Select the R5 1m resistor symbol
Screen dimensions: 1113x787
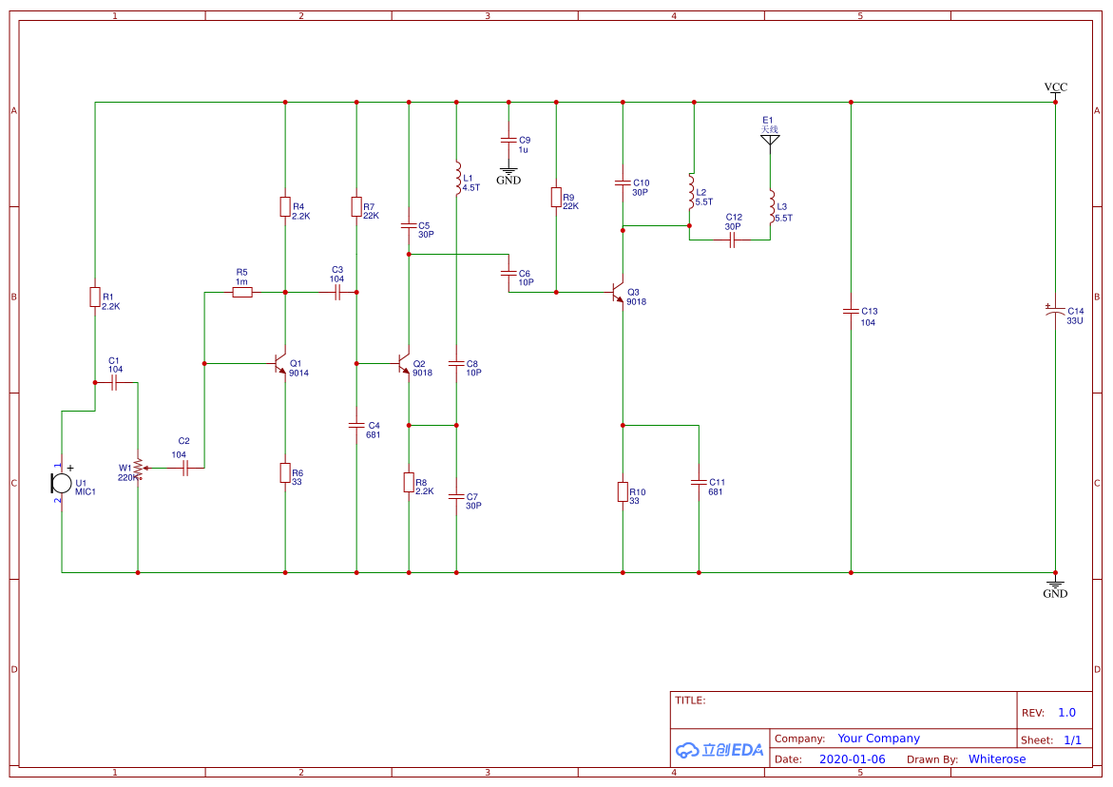[242, 293]
